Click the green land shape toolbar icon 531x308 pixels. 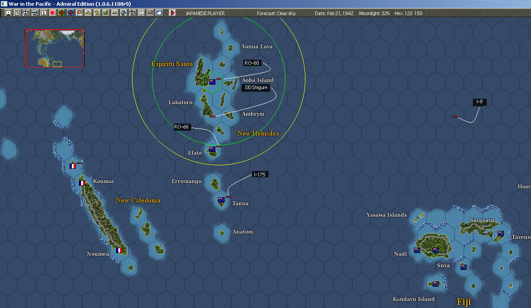(105, 13)
